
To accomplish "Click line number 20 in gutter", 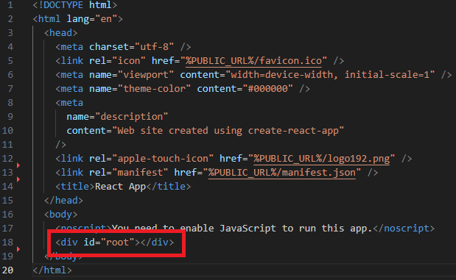I will point(7,270).
